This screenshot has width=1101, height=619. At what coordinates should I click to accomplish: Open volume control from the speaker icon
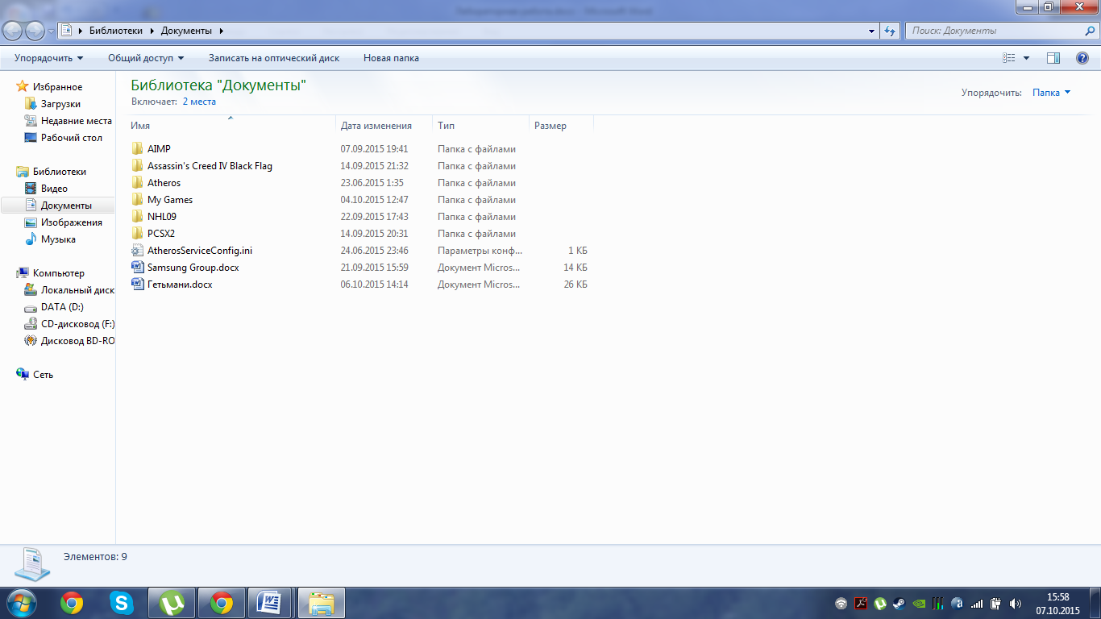click(x=1015, y=603)
